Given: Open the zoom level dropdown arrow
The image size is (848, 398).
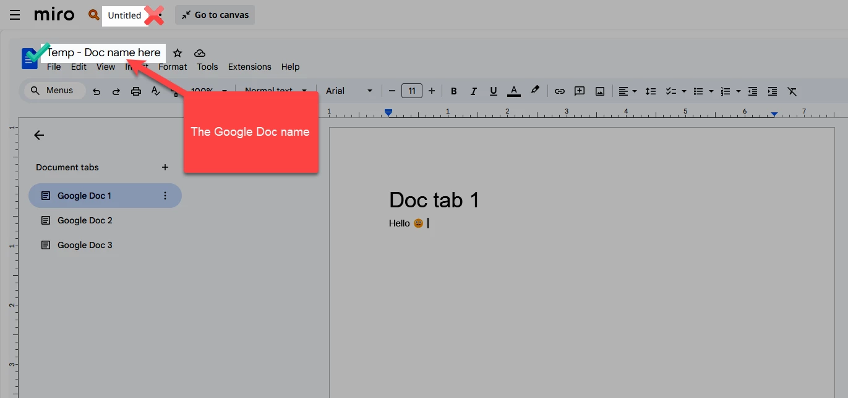Looking at the screenshot, I should pos(225,91).
